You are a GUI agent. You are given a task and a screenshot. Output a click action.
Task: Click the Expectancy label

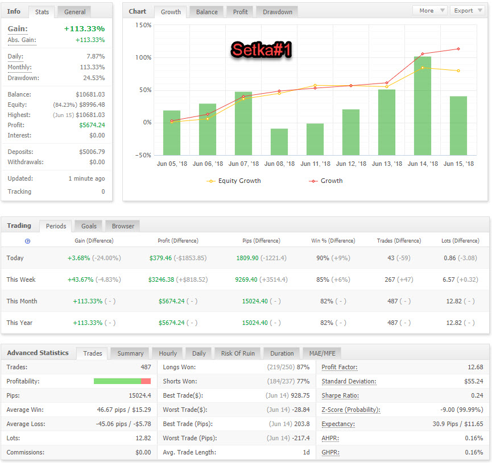pyautogui.click(x=338, y=424)
